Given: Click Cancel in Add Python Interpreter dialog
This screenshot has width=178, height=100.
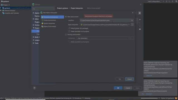Looking at the screenshot, I should point(129,79).
